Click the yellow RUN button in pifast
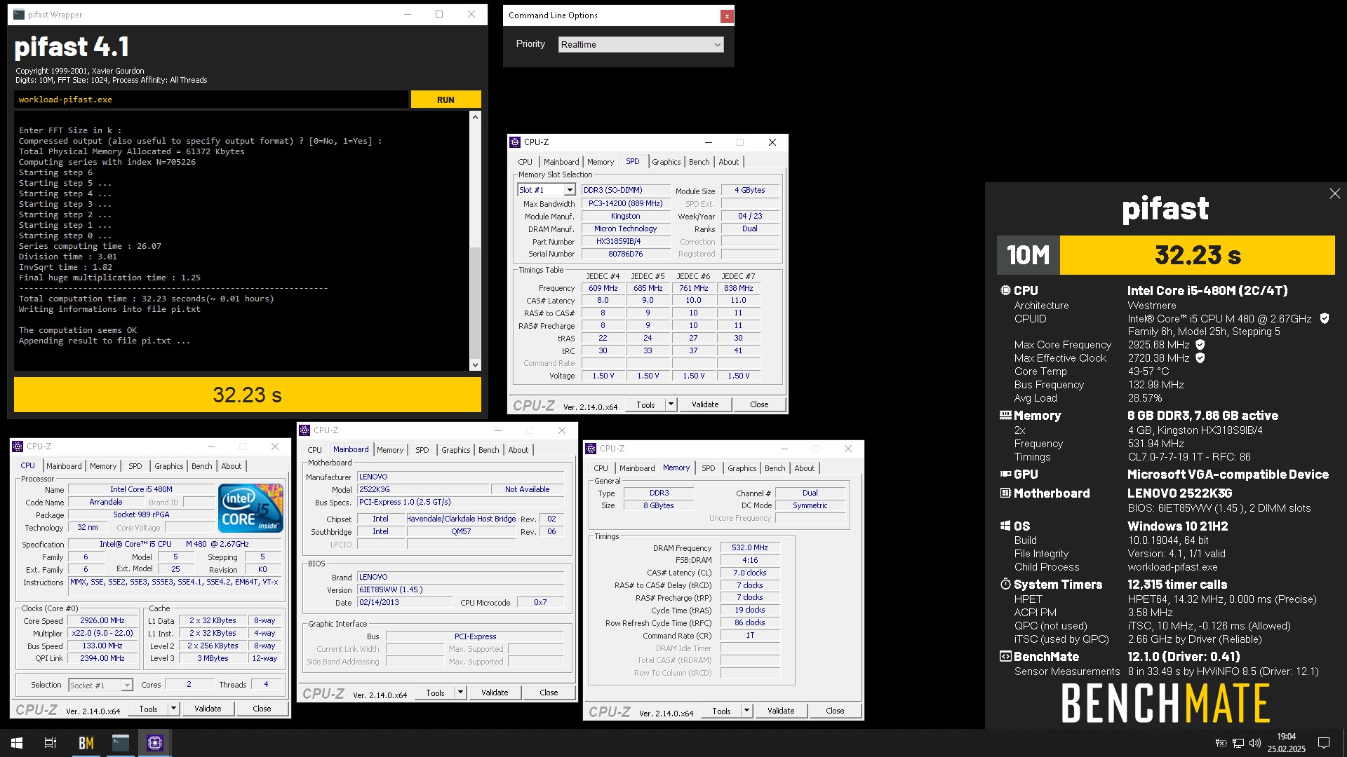The width and height of the screenshot is (1347, 757). (445, 100)
